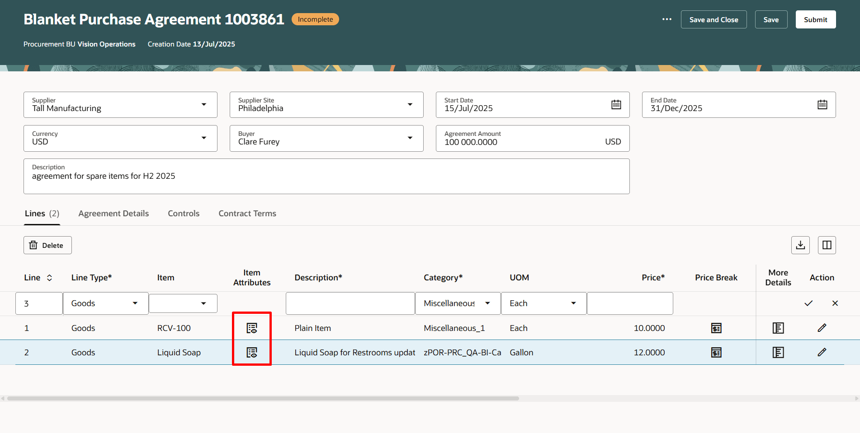
Task: Download the lines table via export icon
Action: (x=800, y=245)
